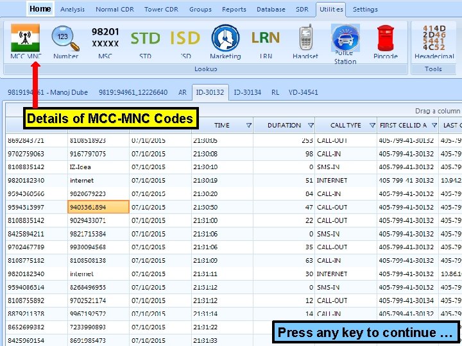The width and height of the screenshot is (462, 346).
Task: Switch to the RL document tab
Action: tap(275, 92)
